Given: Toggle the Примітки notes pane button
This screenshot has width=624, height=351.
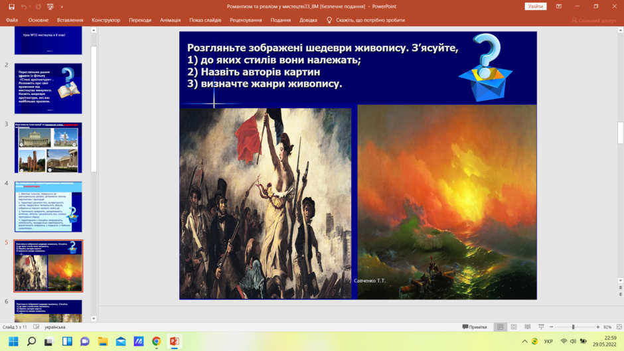Looking at the screenshot, I should coord(475,327).
